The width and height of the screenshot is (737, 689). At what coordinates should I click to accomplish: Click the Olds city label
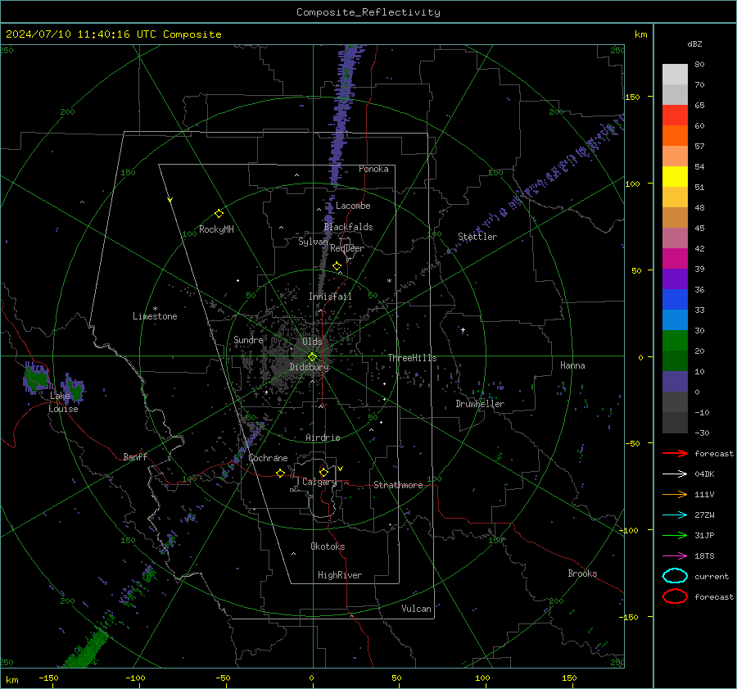click(312, 342)
